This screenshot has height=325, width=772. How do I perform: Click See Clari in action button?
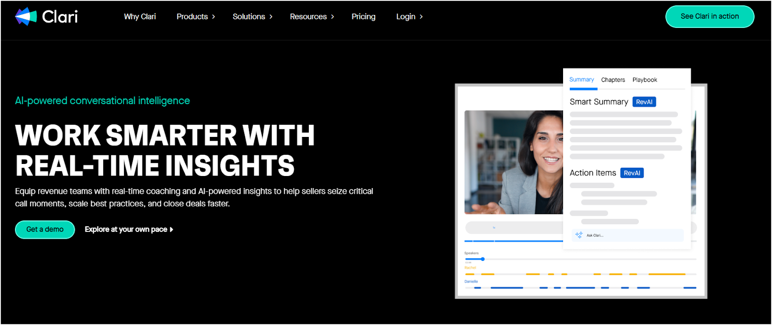click(710, 16)
